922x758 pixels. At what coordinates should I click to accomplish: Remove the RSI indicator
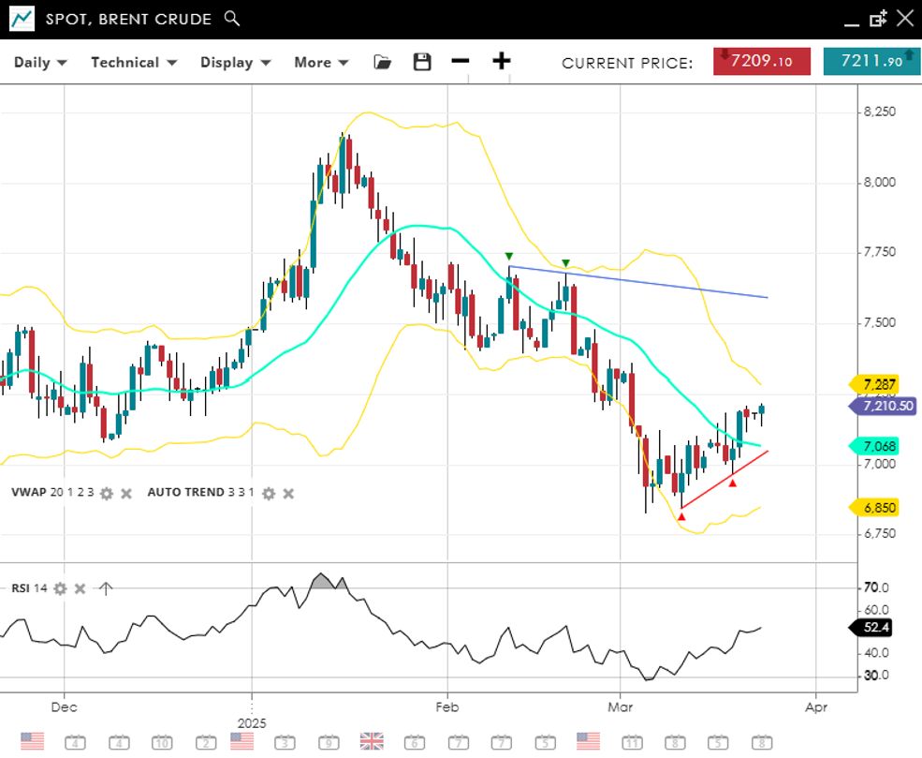pyautogui.click(x=80, y=588)
